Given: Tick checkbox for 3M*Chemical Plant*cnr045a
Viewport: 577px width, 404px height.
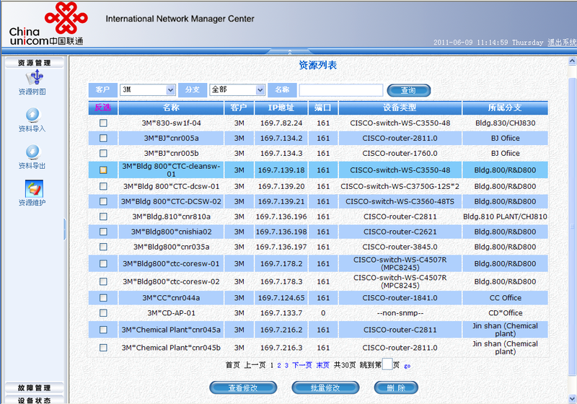Looking at the screenshot, I should [103, 330].
